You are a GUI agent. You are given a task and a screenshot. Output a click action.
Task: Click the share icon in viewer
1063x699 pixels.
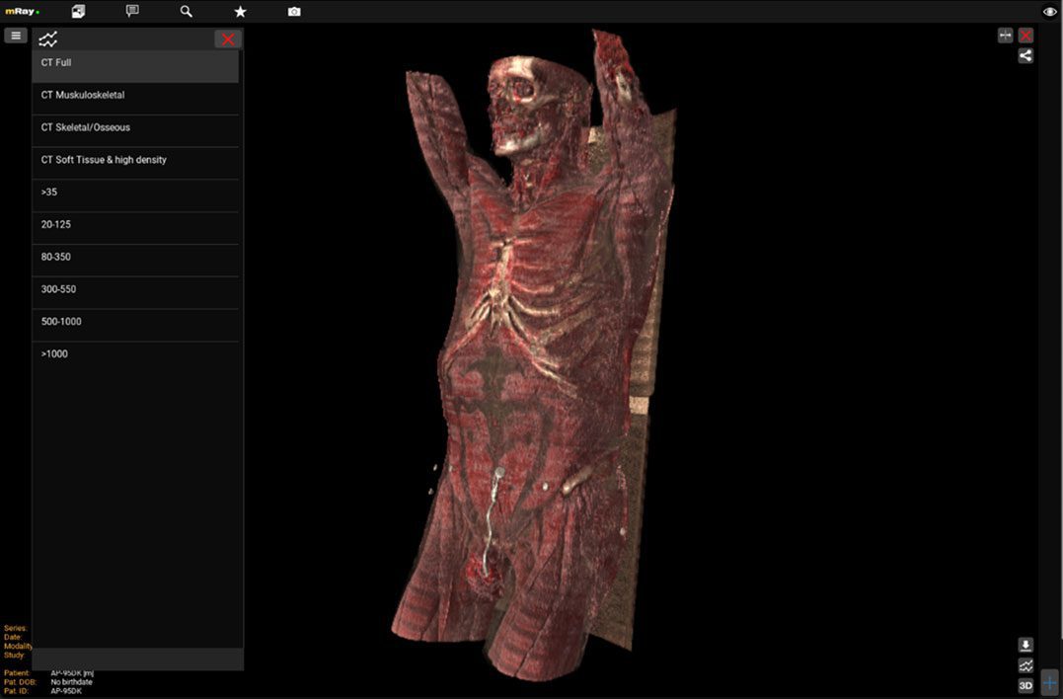click(1025, 56)
